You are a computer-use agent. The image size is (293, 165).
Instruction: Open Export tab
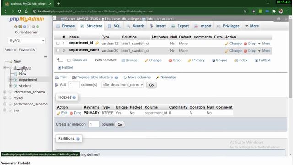pos(180,26)
